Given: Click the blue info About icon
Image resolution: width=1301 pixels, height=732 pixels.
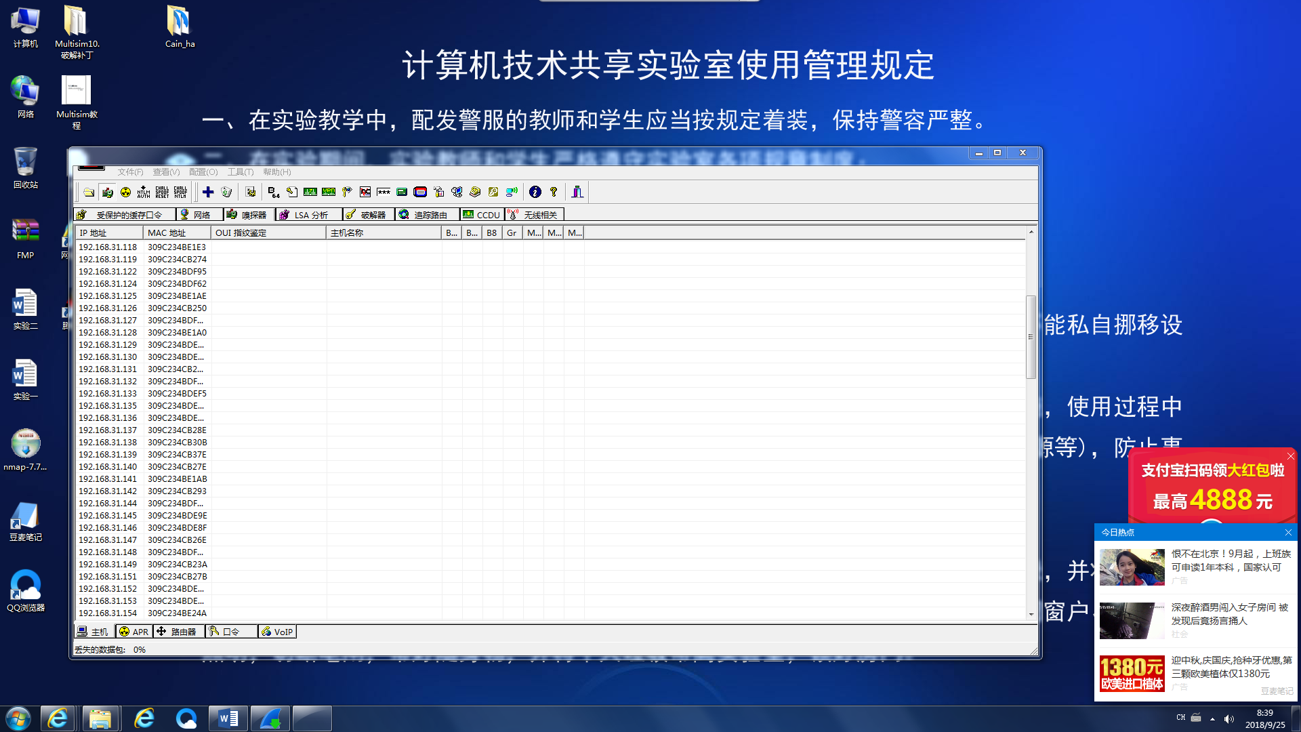Looking at the screenshot, I should (535, 192).
